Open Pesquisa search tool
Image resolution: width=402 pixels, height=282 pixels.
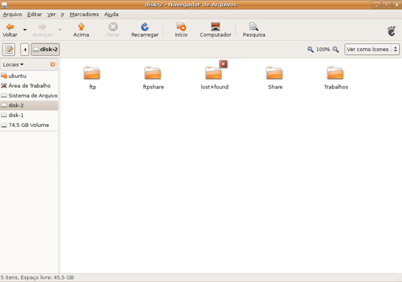pos(254,30)
